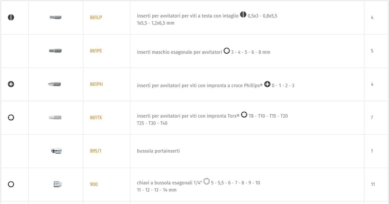Follow the 895/1 product code link

click(96, 151)
